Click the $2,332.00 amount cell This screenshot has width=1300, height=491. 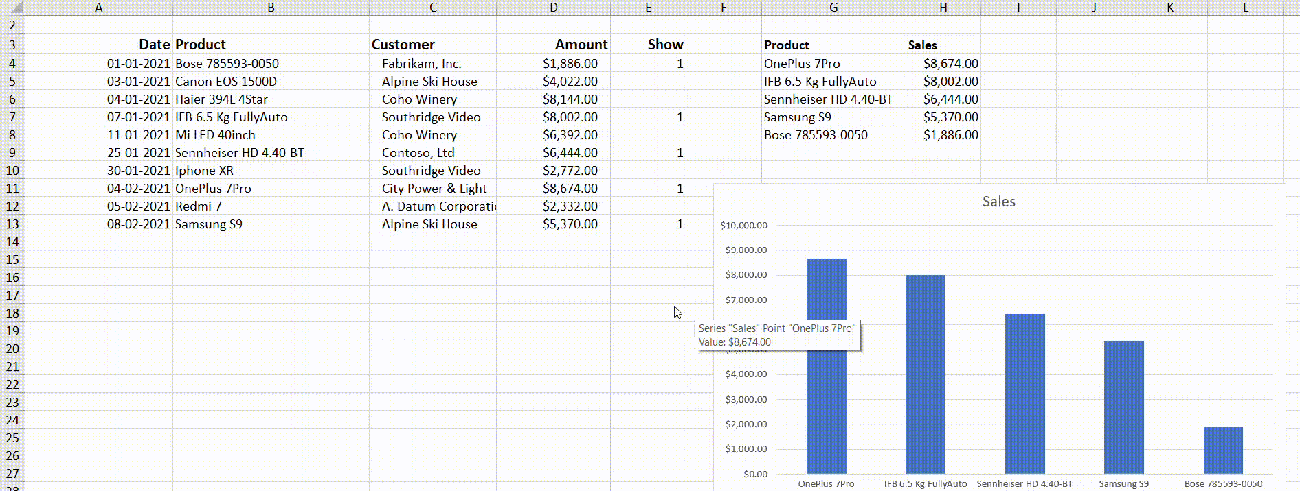[553, 206]
